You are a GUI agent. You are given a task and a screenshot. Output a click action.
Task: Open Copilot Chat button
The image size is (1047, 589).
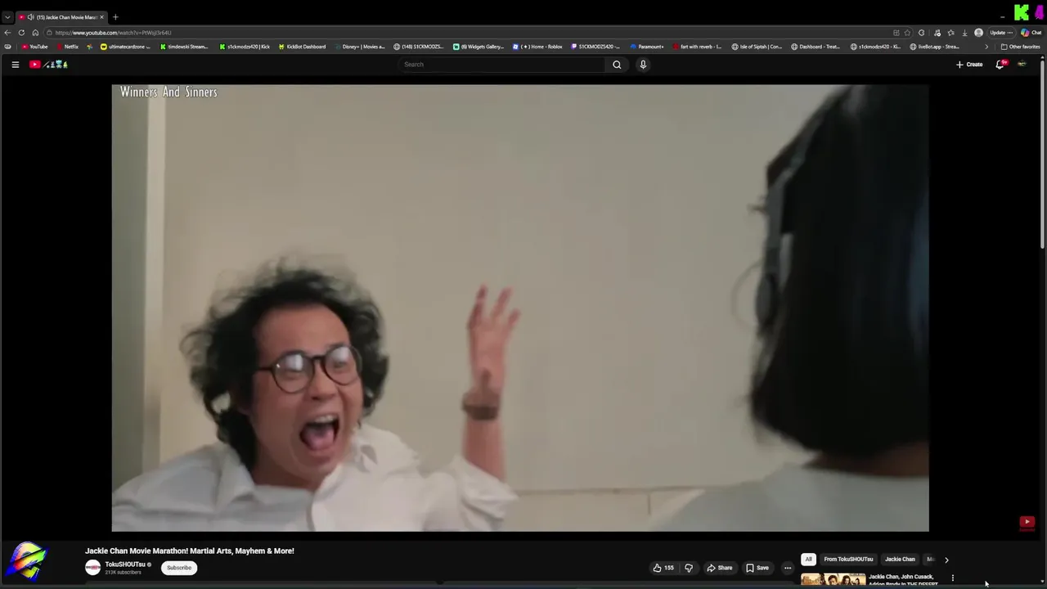pyautogui.click(x=1030, y=33)
